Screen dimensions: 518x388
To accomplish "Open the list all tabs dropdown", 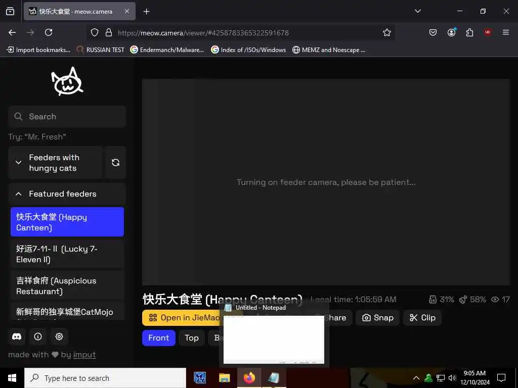I will [x=417, y=11].
